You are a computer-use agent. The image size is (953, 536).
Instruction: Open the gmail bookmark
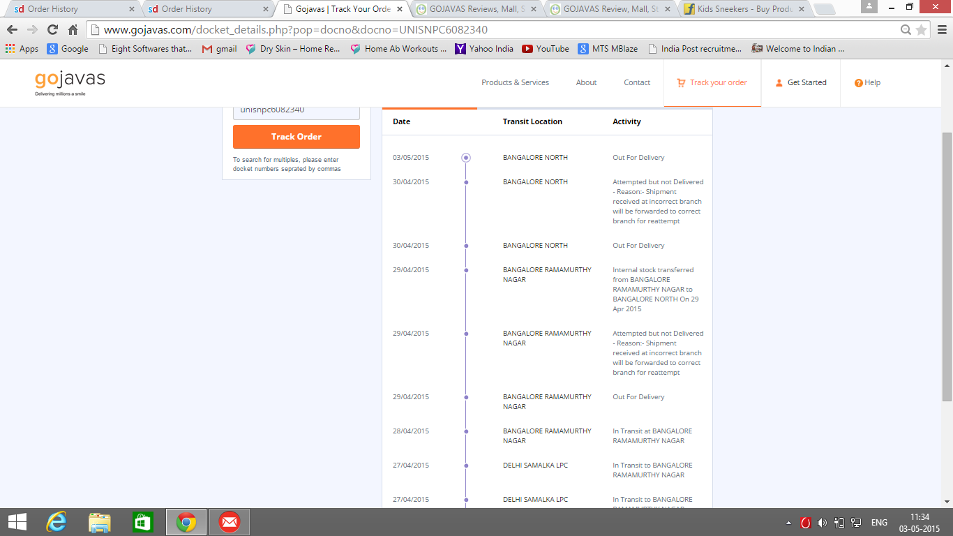[219, 49]
